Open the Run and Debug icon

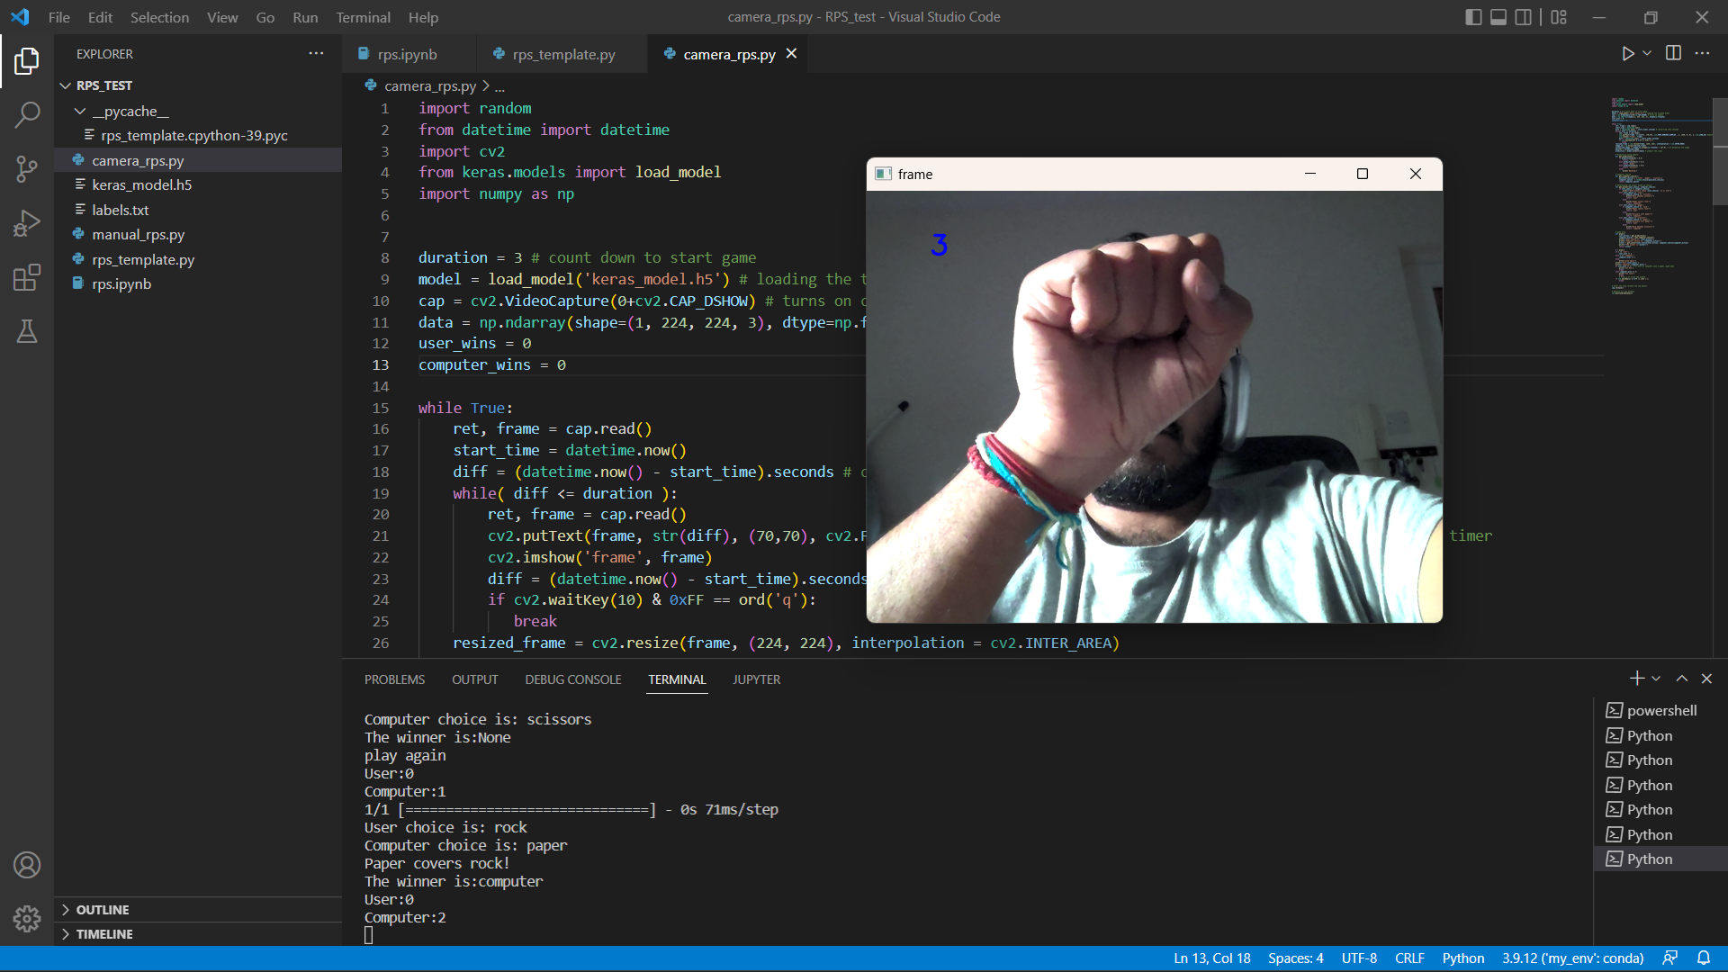27,223
